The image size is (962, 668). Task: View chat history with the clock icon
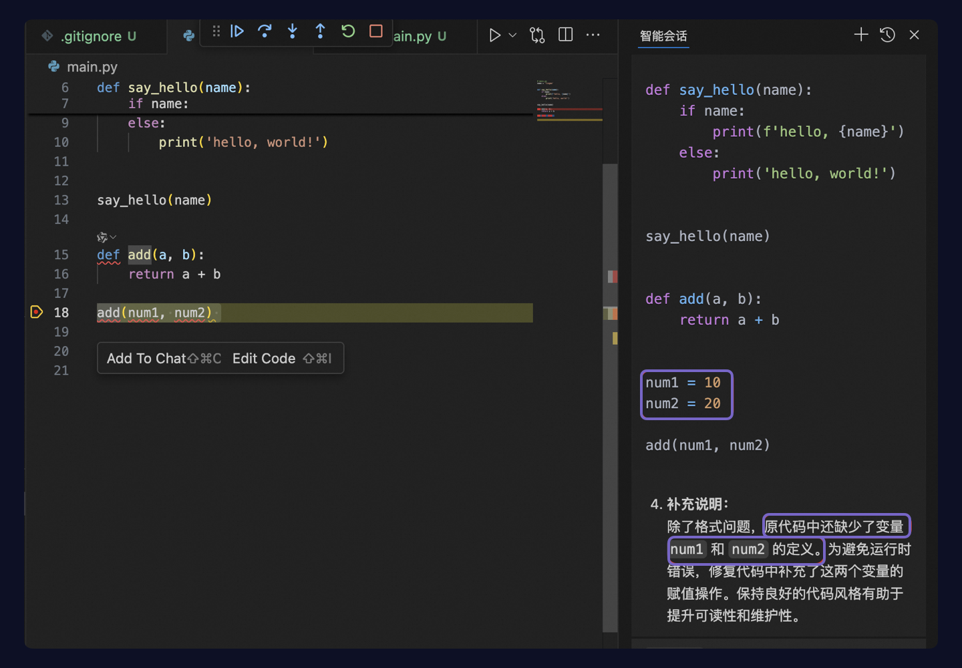[887, 34]
